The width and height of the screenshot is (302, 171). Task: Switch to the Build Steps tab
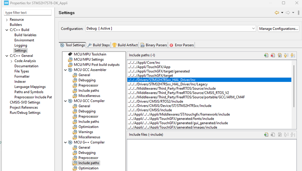(99, 45)
